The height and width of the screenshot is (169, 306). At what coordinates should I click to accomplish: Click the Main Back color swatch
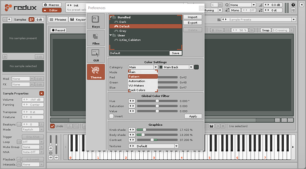[x=196, y=67]
